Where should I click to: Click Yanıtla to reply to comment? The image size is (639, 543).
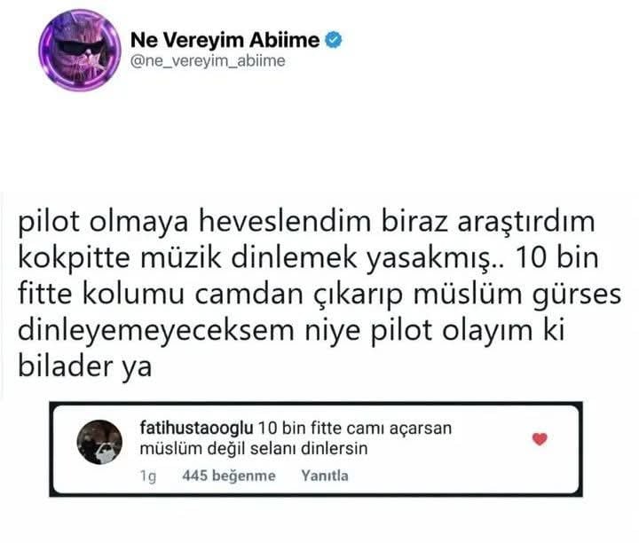point(325,476)
